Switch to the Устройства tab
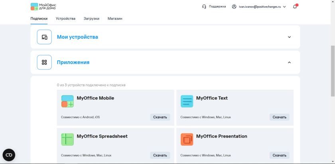Image resolution: width=335 pixels, height=164 pixels. tap(65, 19)
